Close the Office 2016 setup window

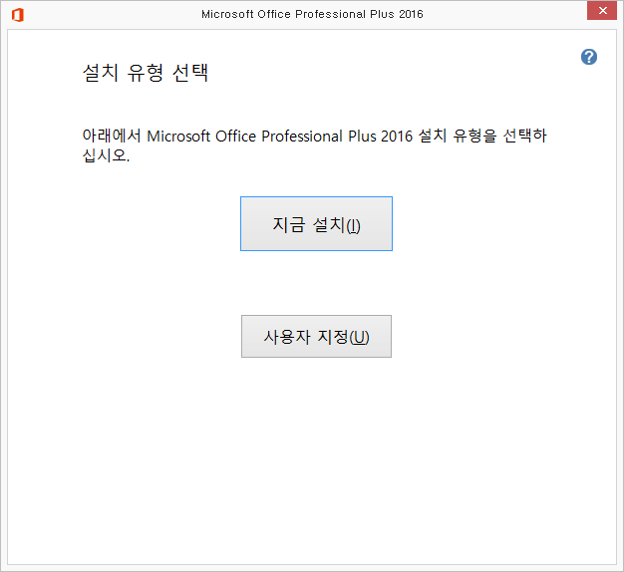point(602,11)
